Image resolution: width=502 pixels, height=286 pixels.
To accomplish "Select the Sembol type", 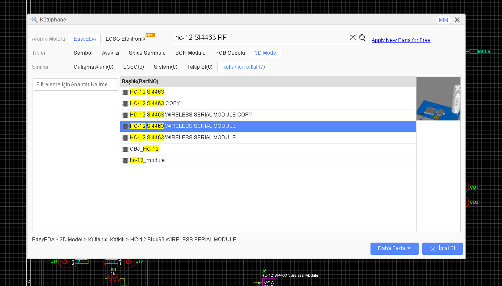I will tap(83, 53).
